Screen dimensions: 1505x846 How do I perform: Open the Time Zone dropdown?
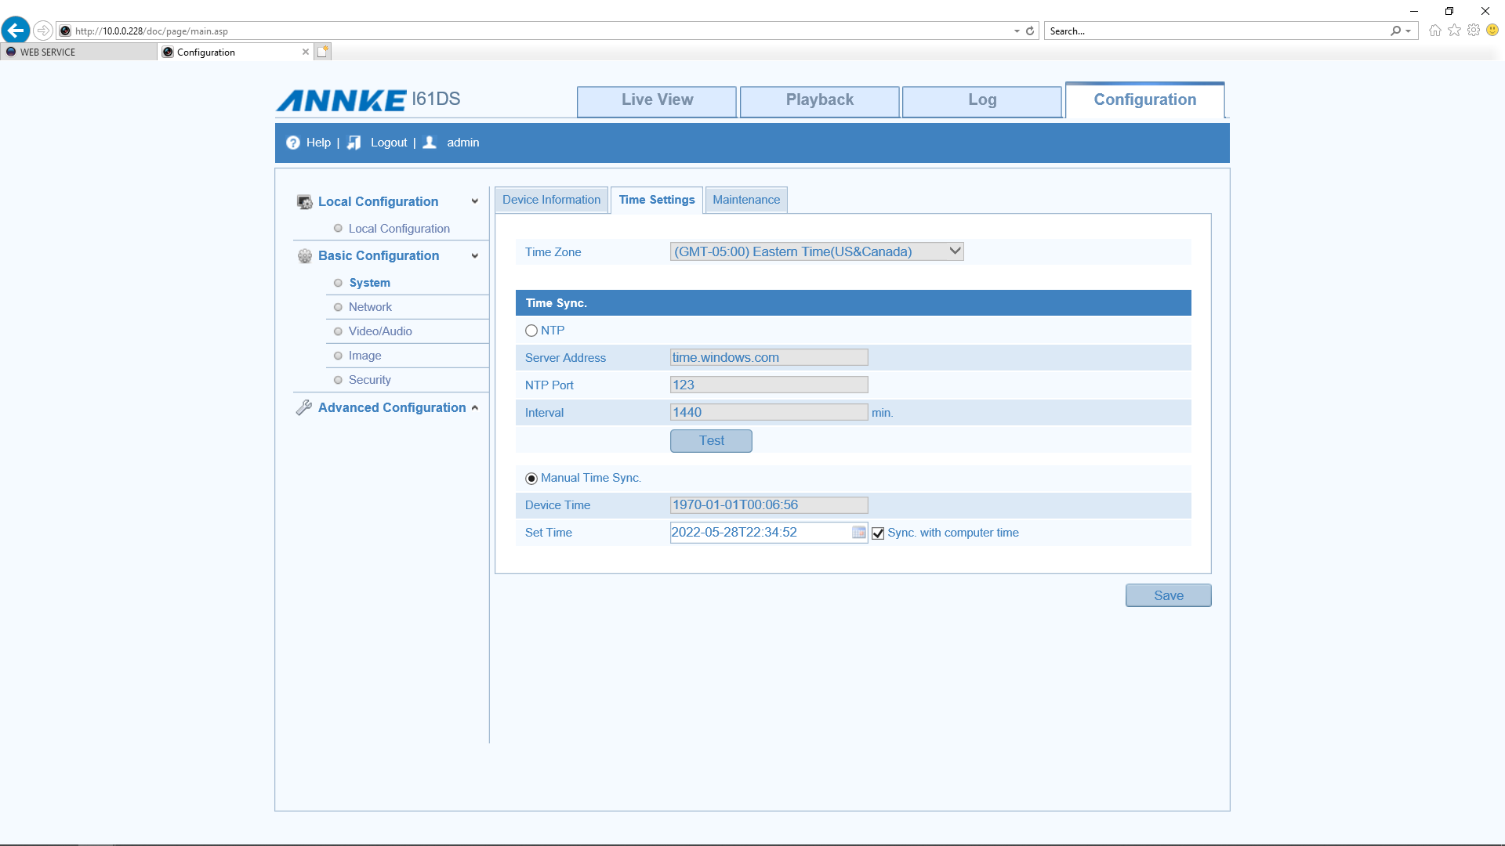817,251
